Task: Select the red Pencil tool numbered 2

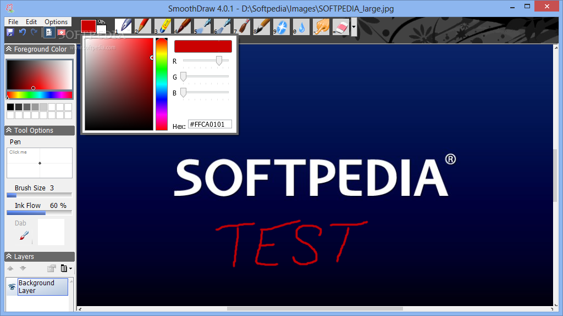Action: pos(142,26)
